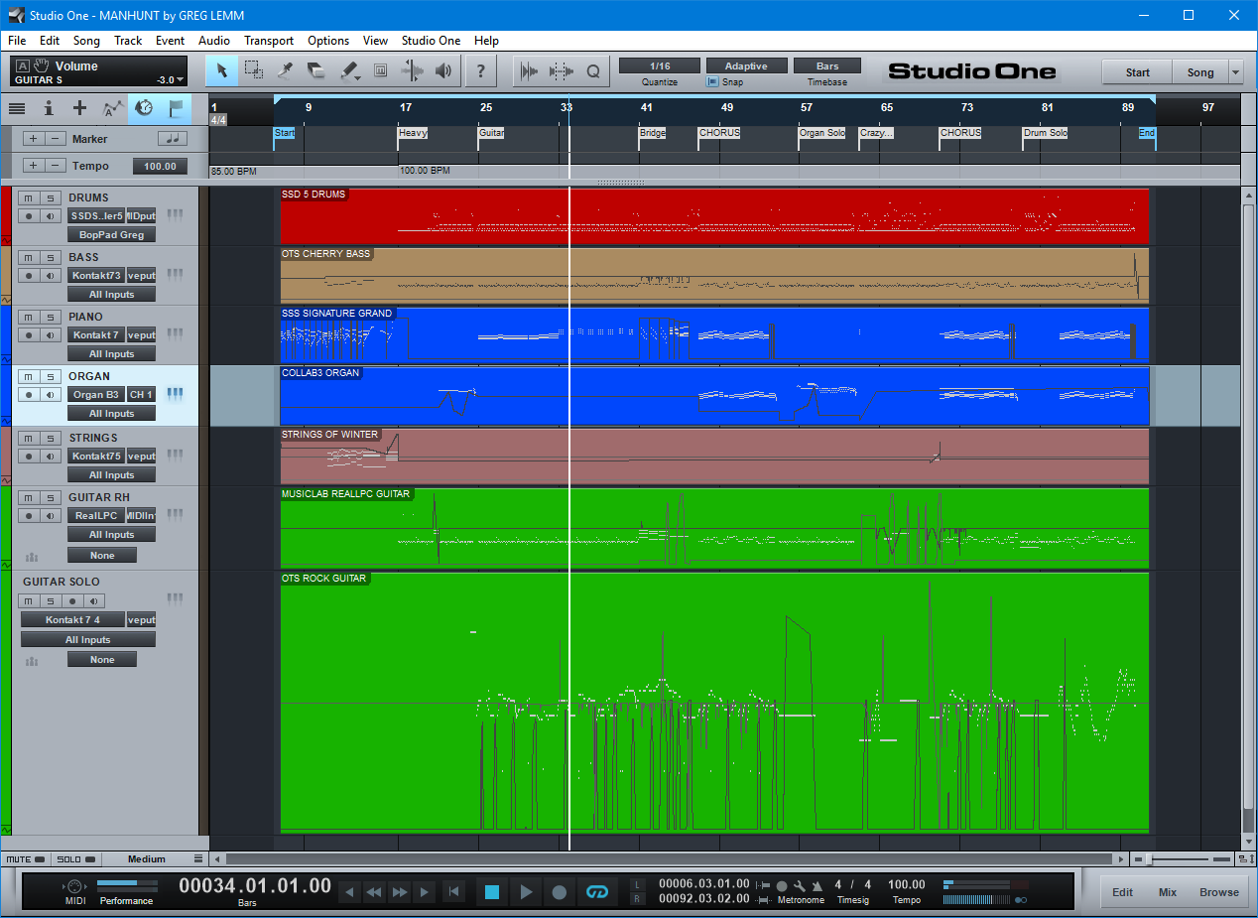Image resolution: width=1258 pixels, height=918 pixels.
Task: Open DRUMS track BopPad Greg input selector
Action: [x=111, y=235]
